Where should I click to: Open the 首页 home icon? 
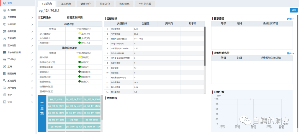pyautogui.click(x=4, y=3)
